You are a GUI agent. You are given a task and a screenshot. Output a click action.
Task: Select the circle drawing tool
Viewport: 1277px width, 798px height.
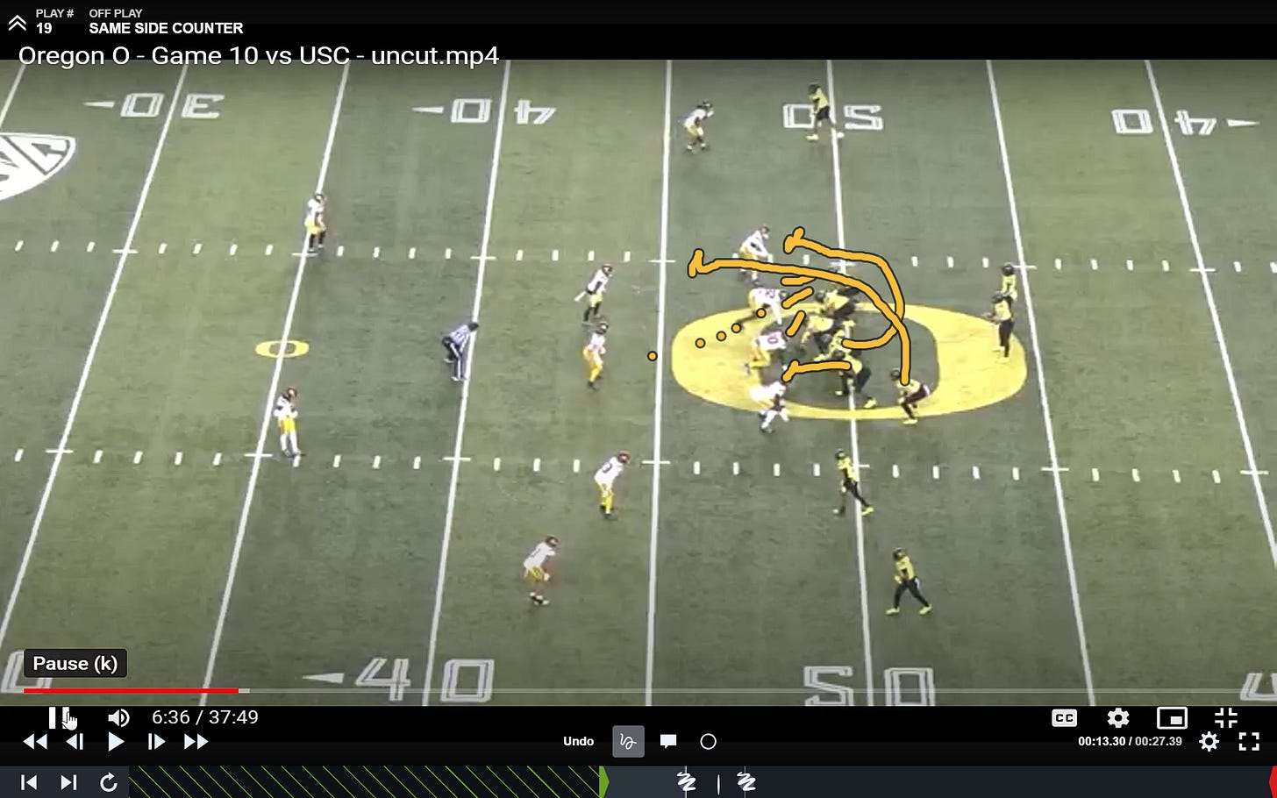click(x=709, y=742)
